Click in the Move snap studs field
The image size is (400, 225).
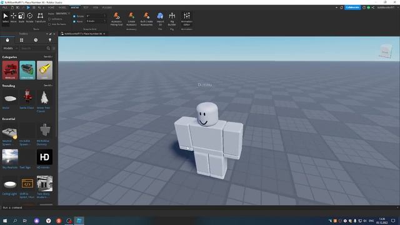[96, 21]
